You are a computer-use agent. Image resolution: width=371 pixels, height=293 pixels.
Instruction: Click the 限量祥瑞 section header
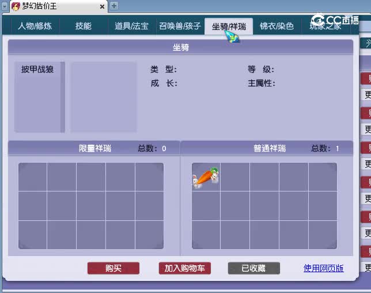click(94, 148)
